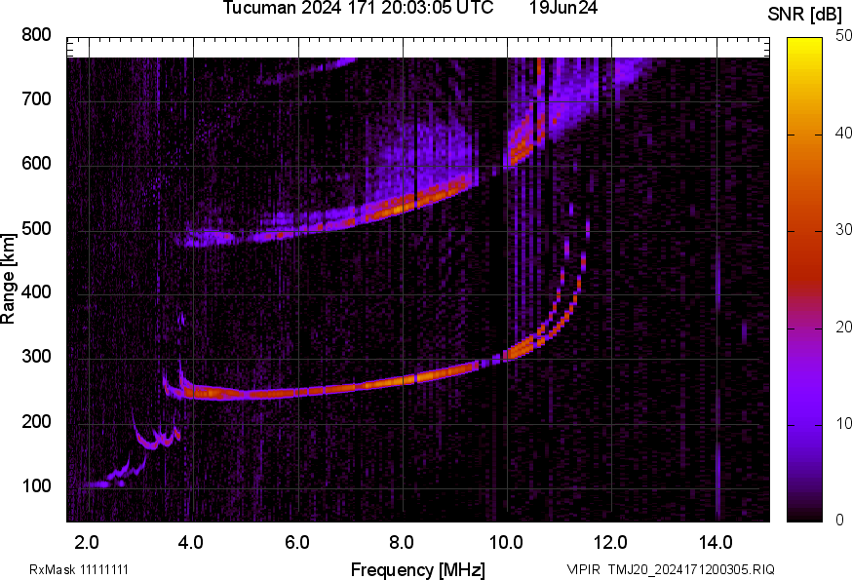
Task: Click the frequency tick label '6.0'
Action: (296, 543)
